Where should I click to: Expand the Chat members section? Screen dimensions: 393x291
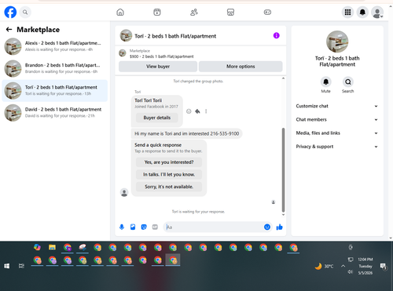point(337,119)
